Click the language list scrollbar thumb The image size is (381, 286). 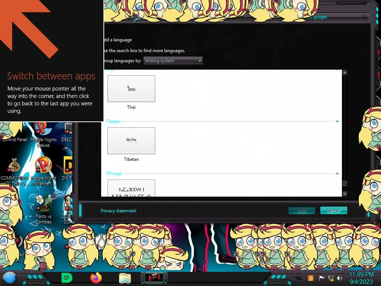click(x=345, y=183)
